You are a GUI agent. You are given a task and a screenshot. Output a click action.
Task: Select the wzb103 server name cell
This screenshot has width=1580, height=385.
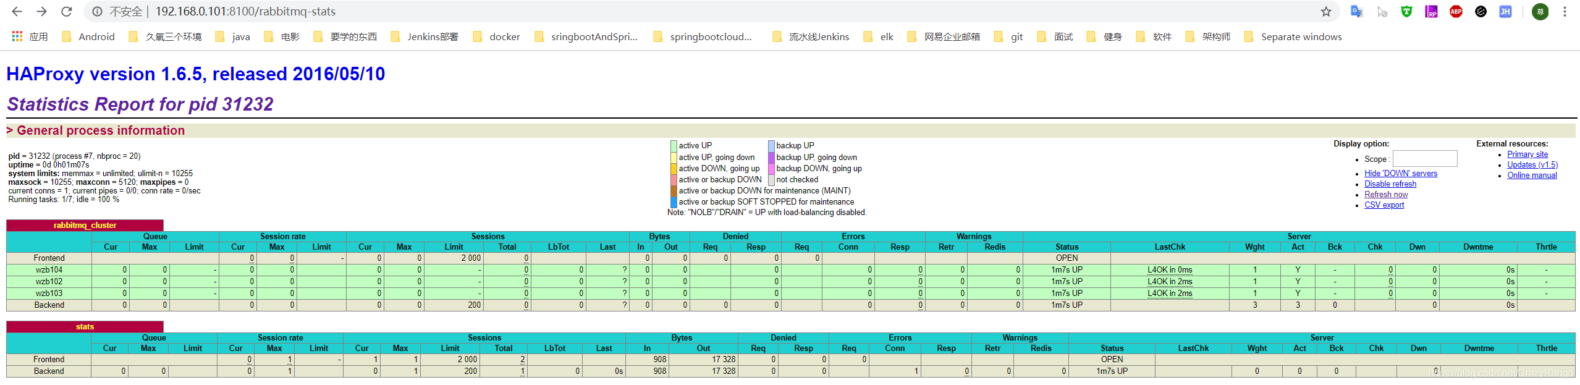pyautogui.click(x=49, y=294)
